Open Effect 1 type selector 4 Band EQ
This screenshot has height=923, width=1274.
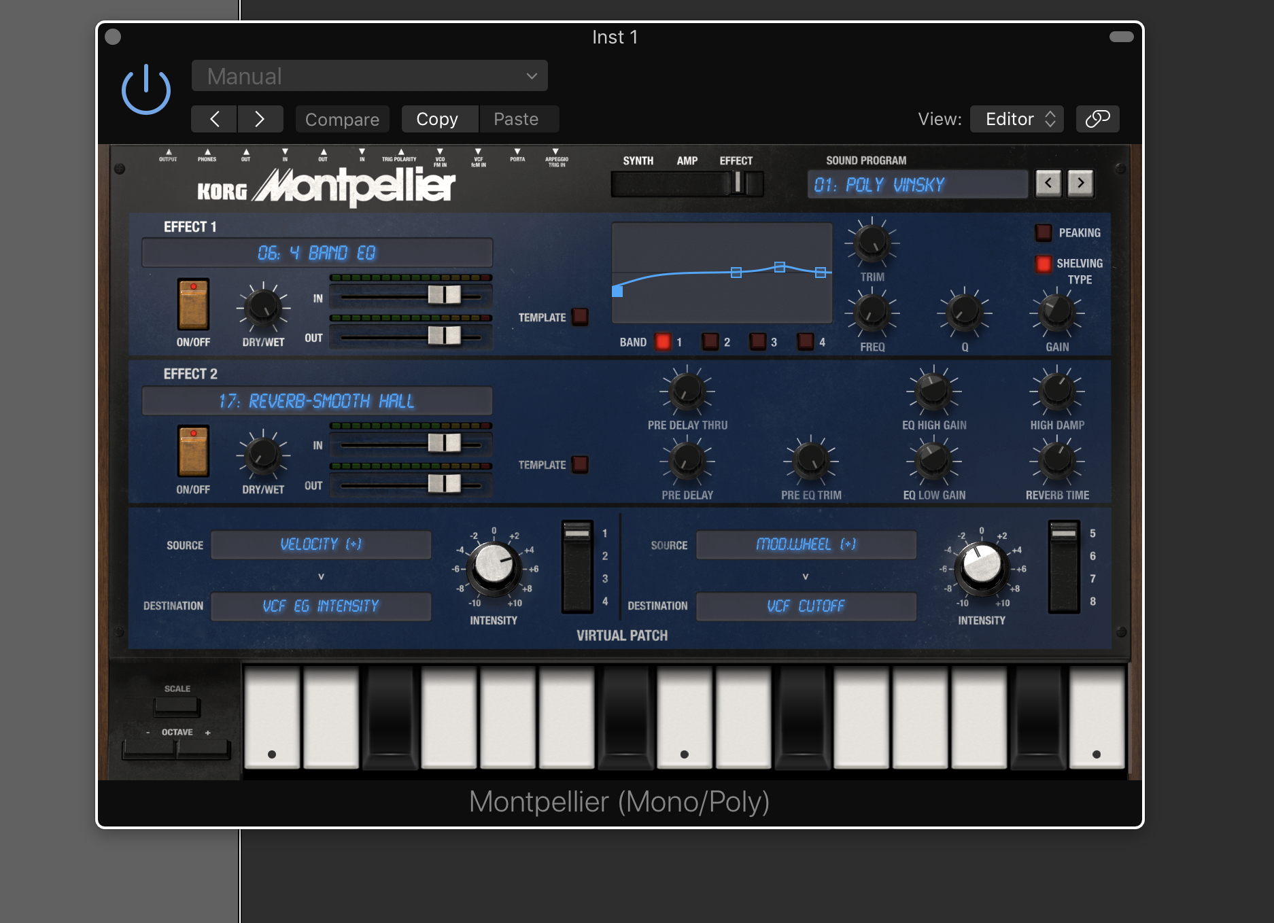pyautogui.click(x=317, y=253)
